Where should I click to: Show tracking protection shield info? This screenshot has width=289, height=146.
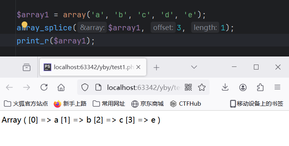(85, 87)
